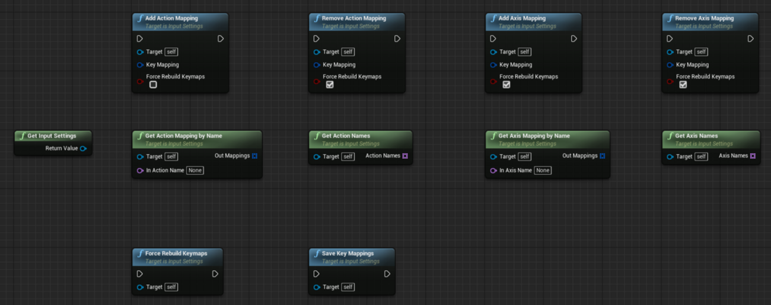Select the Get Input Settings node title
Viewport: 771px width, 305px height.
pyautogui.click(x=52, y=136)
